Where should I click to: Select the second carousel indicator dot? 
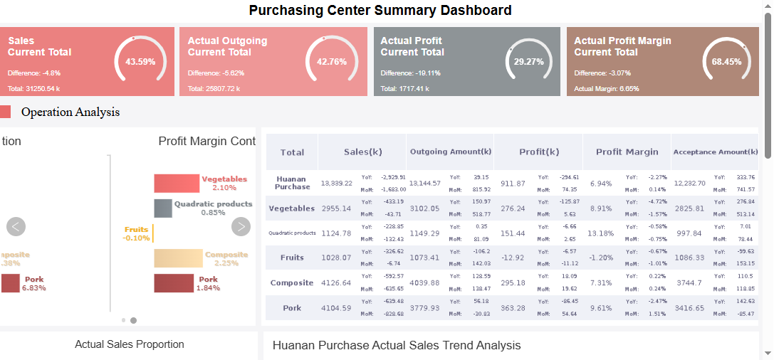[134, 320]
